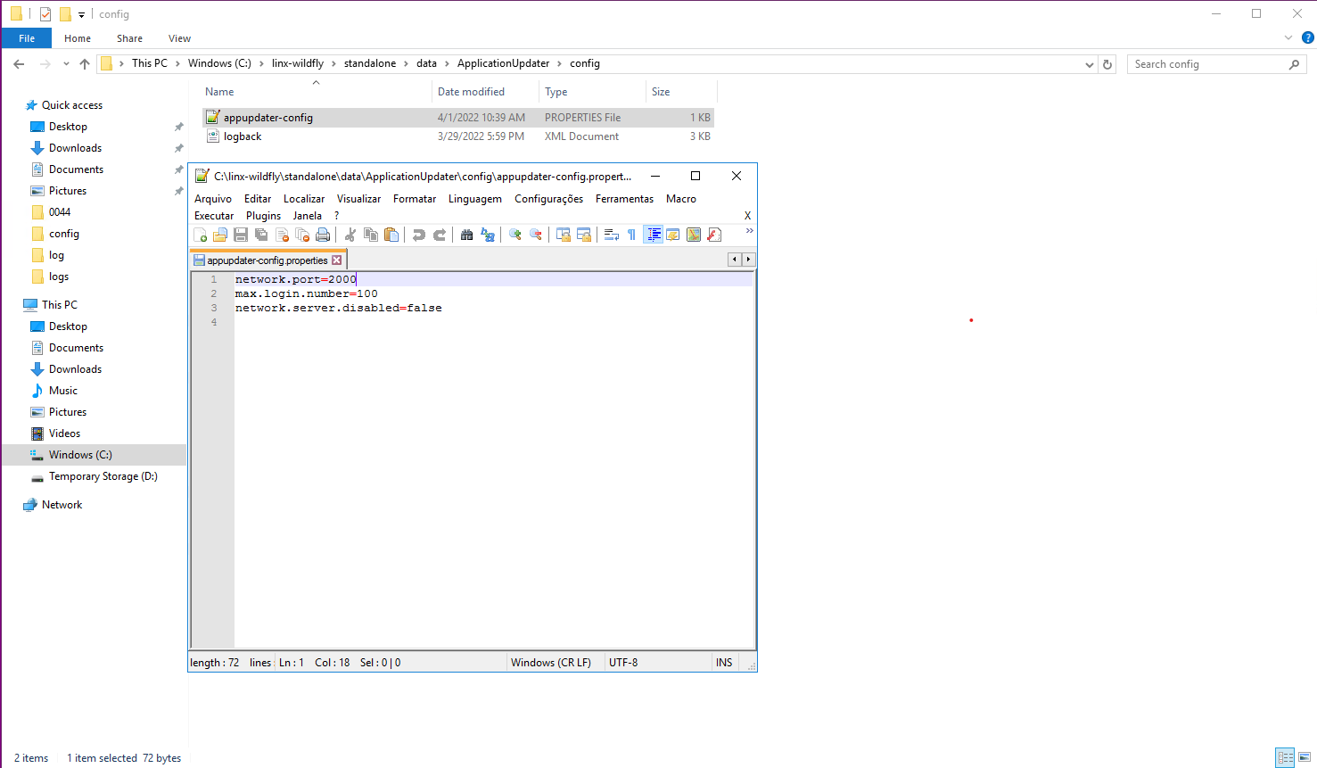1317x768 pixels.
Task: Sort files by Name column
Action: coord(316,92)
